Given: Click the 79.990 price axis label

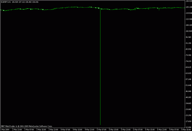Looking at the screenshot, I should point(189,55).
